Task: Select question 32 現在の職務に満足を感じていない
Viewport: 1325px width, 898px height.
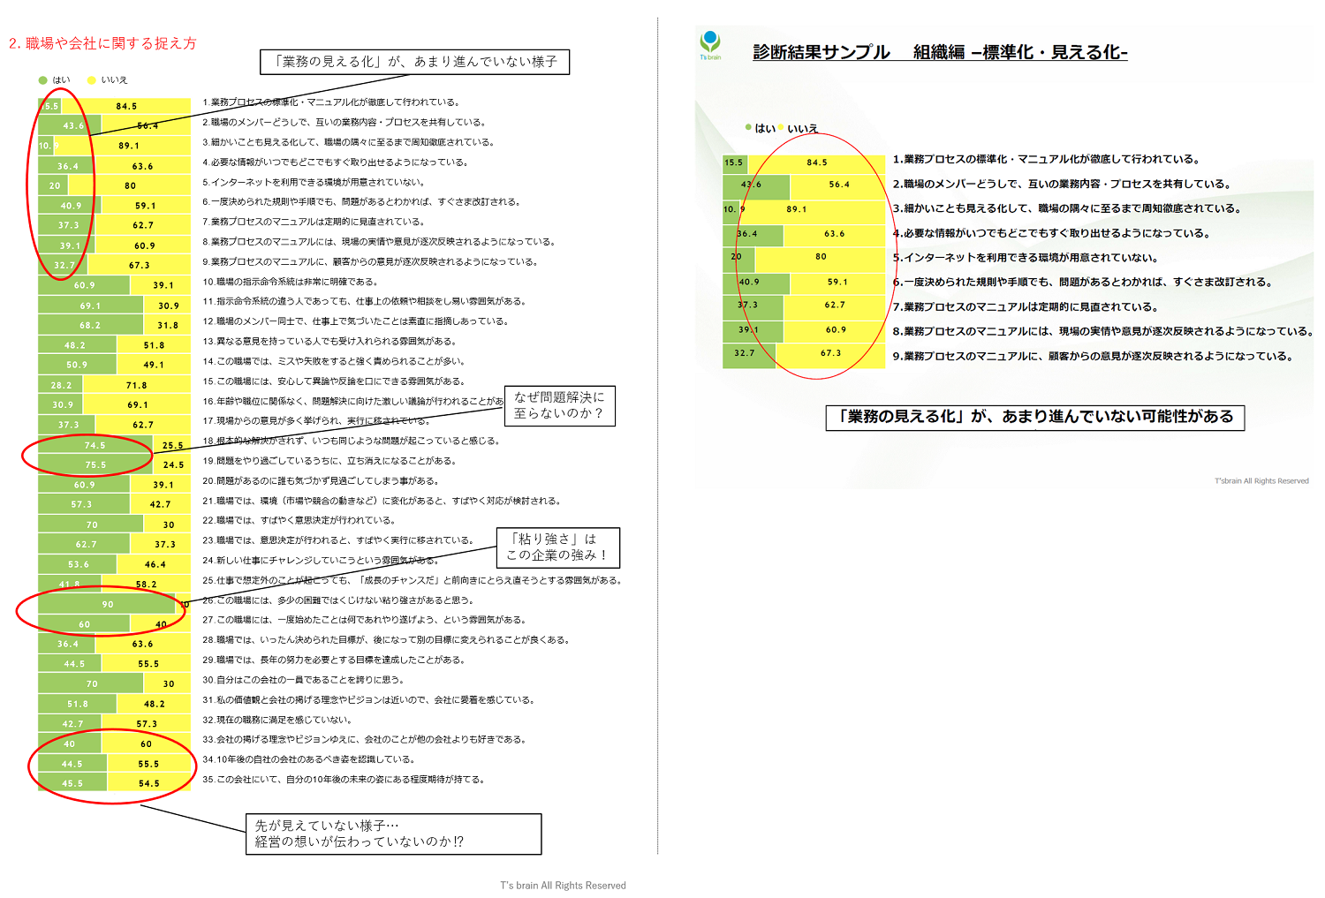Action: [x=276, y=720]
